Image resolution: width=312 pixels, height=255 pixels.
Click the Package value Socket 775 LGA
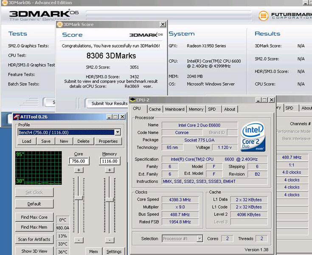[x=200, y=140]
